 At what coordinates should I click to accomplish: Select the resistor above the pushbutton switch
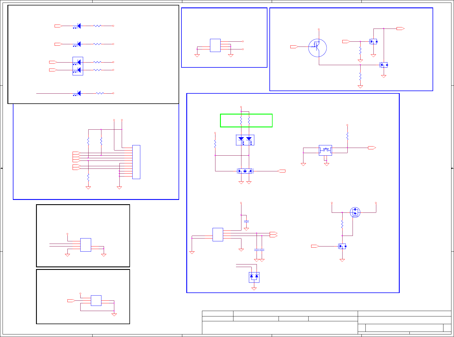point(347,136)
